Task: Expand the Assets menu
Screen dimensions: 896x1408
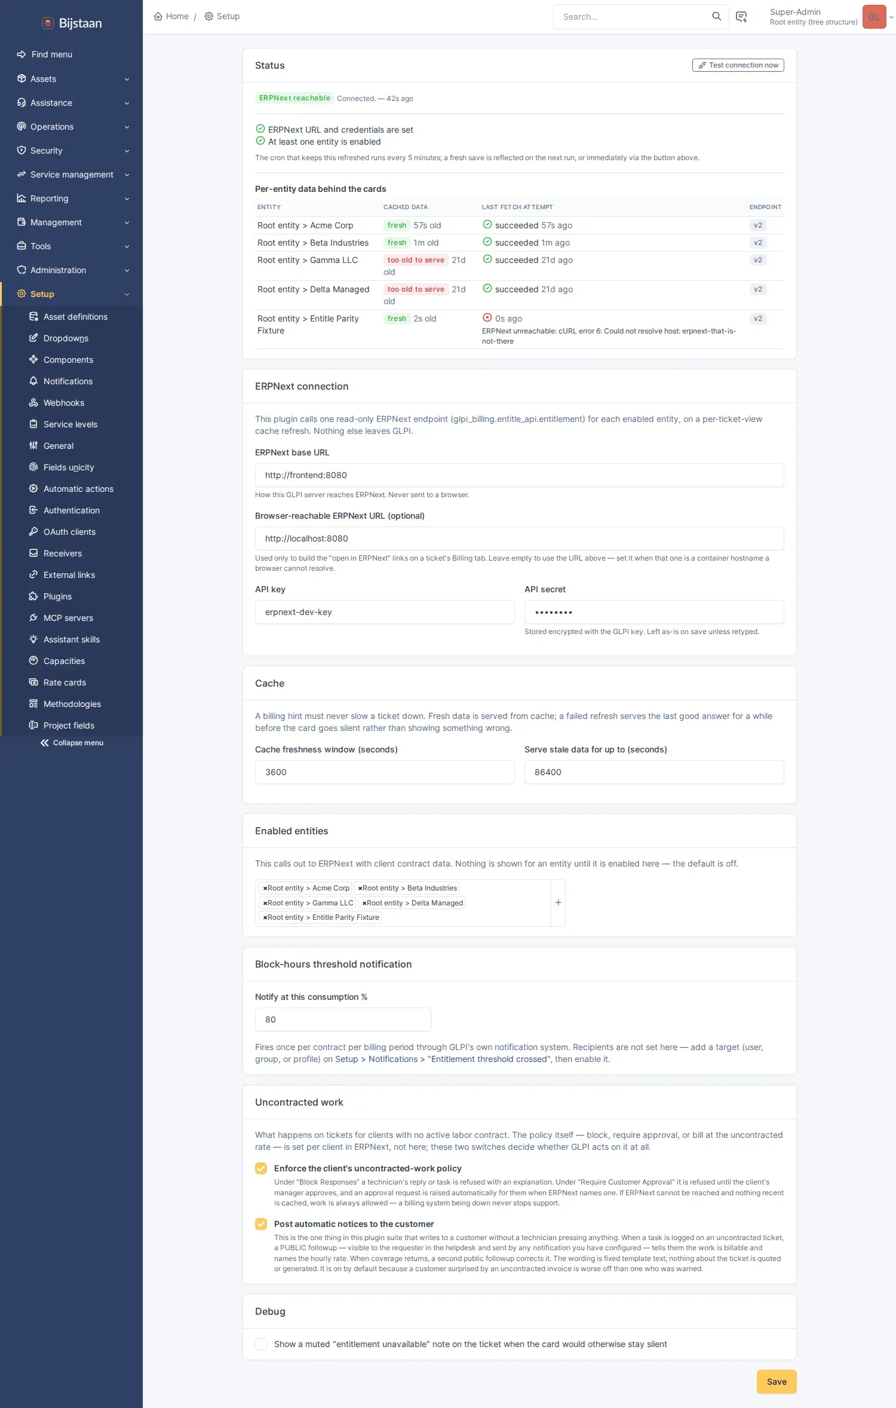Action: coord(72,79)
